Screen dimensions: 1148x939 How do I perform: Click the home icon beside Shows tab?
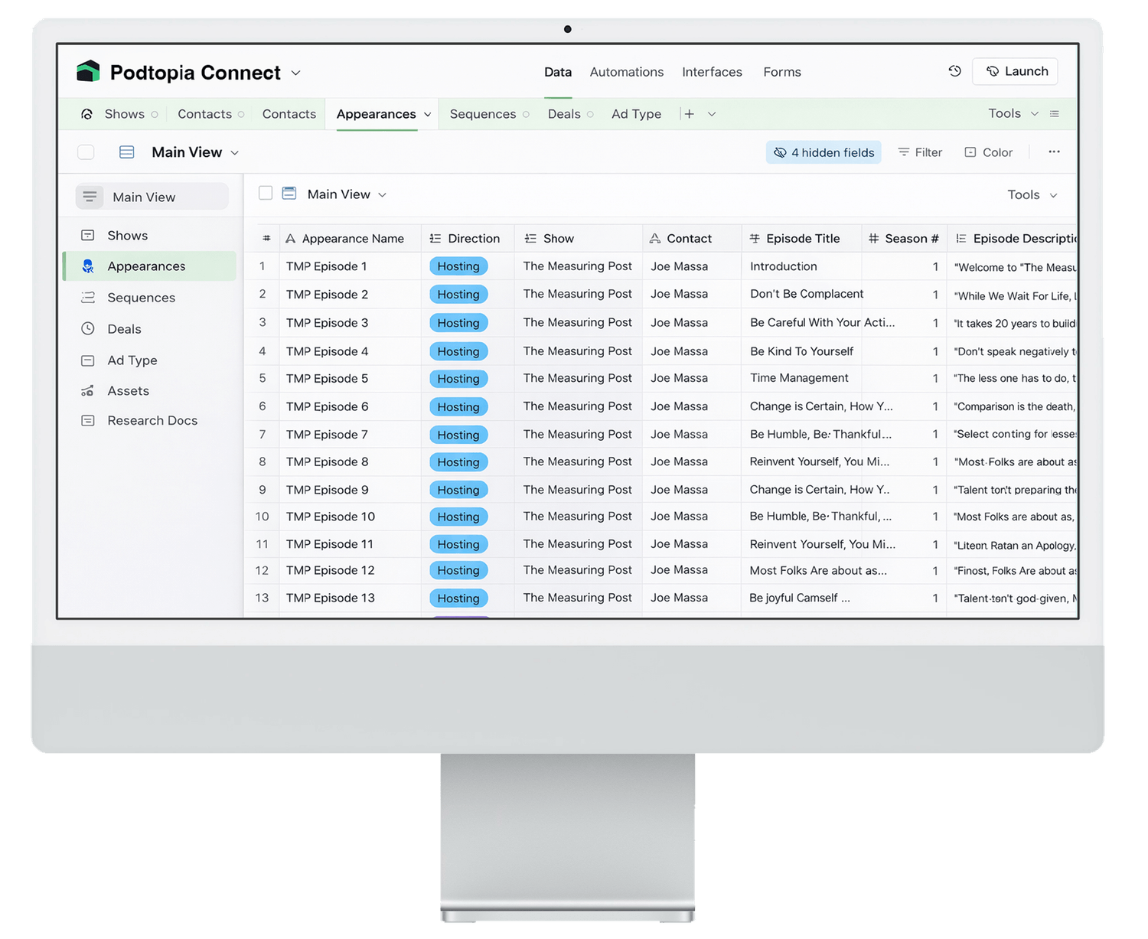tap(87, 114)
